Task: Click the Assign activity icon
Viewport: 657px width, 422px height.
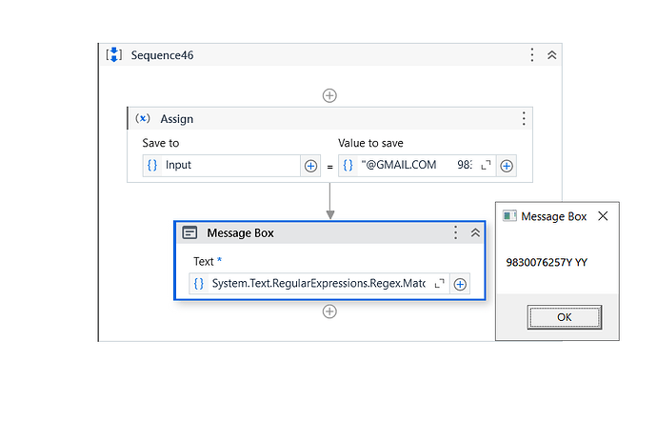Action: coord(143,119)
